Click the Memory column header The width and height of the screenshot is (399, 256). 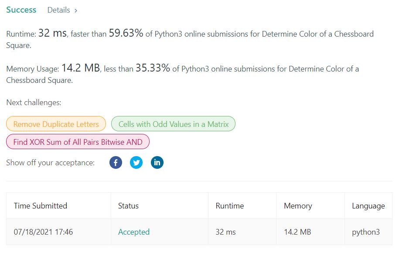tap(298, 206)
